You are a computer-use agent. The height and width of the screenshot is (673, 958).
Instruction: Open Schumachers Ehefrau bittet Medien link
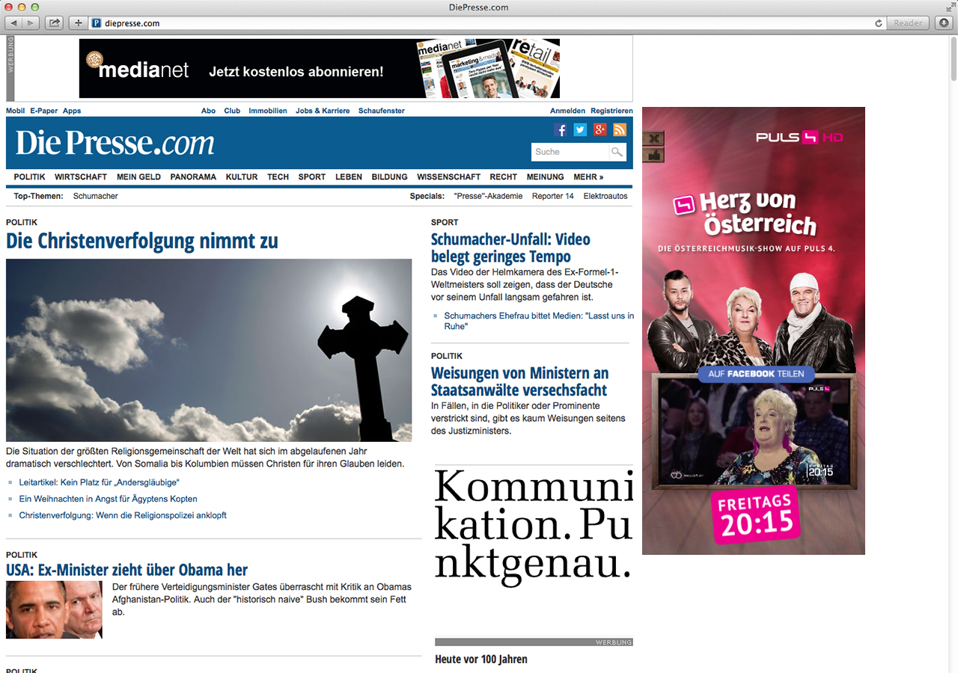pos(539,321)
